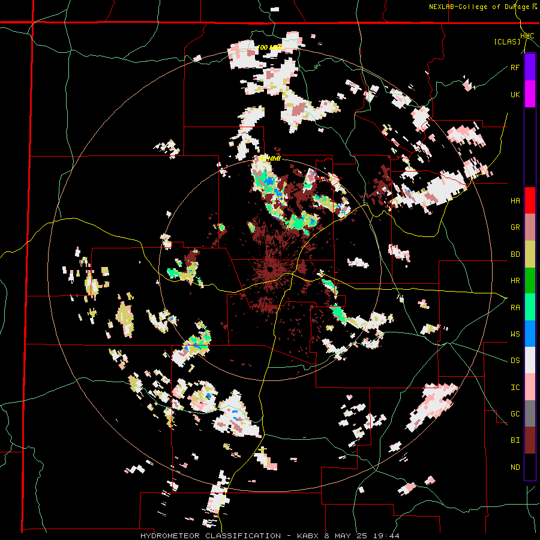The width and height of the screenshot is (540, 540).
Task: Click the "[CLAS]" legend heading
Action: pos(507,41)
